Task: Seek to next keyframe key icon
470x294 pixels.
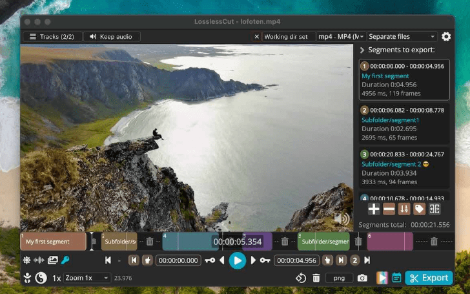Action: (265, 260)
